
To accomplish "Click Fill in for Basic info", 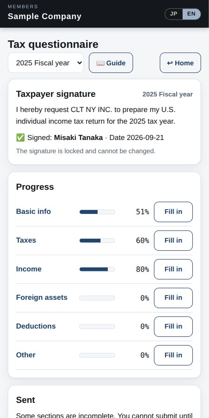I will [173, 212].
